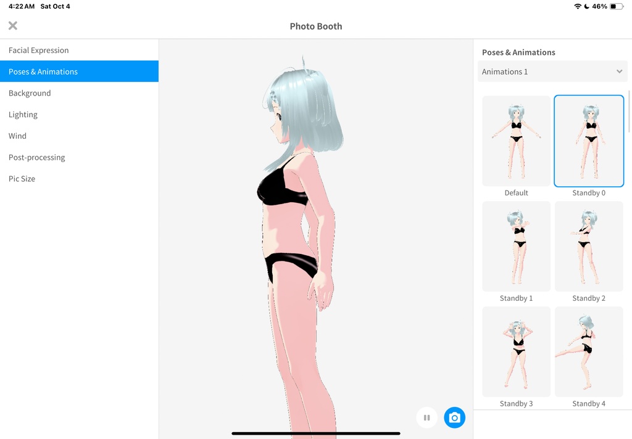Open the Pic Size settings
The height and width of the screenshot is (439, 632).
point(22,178)
